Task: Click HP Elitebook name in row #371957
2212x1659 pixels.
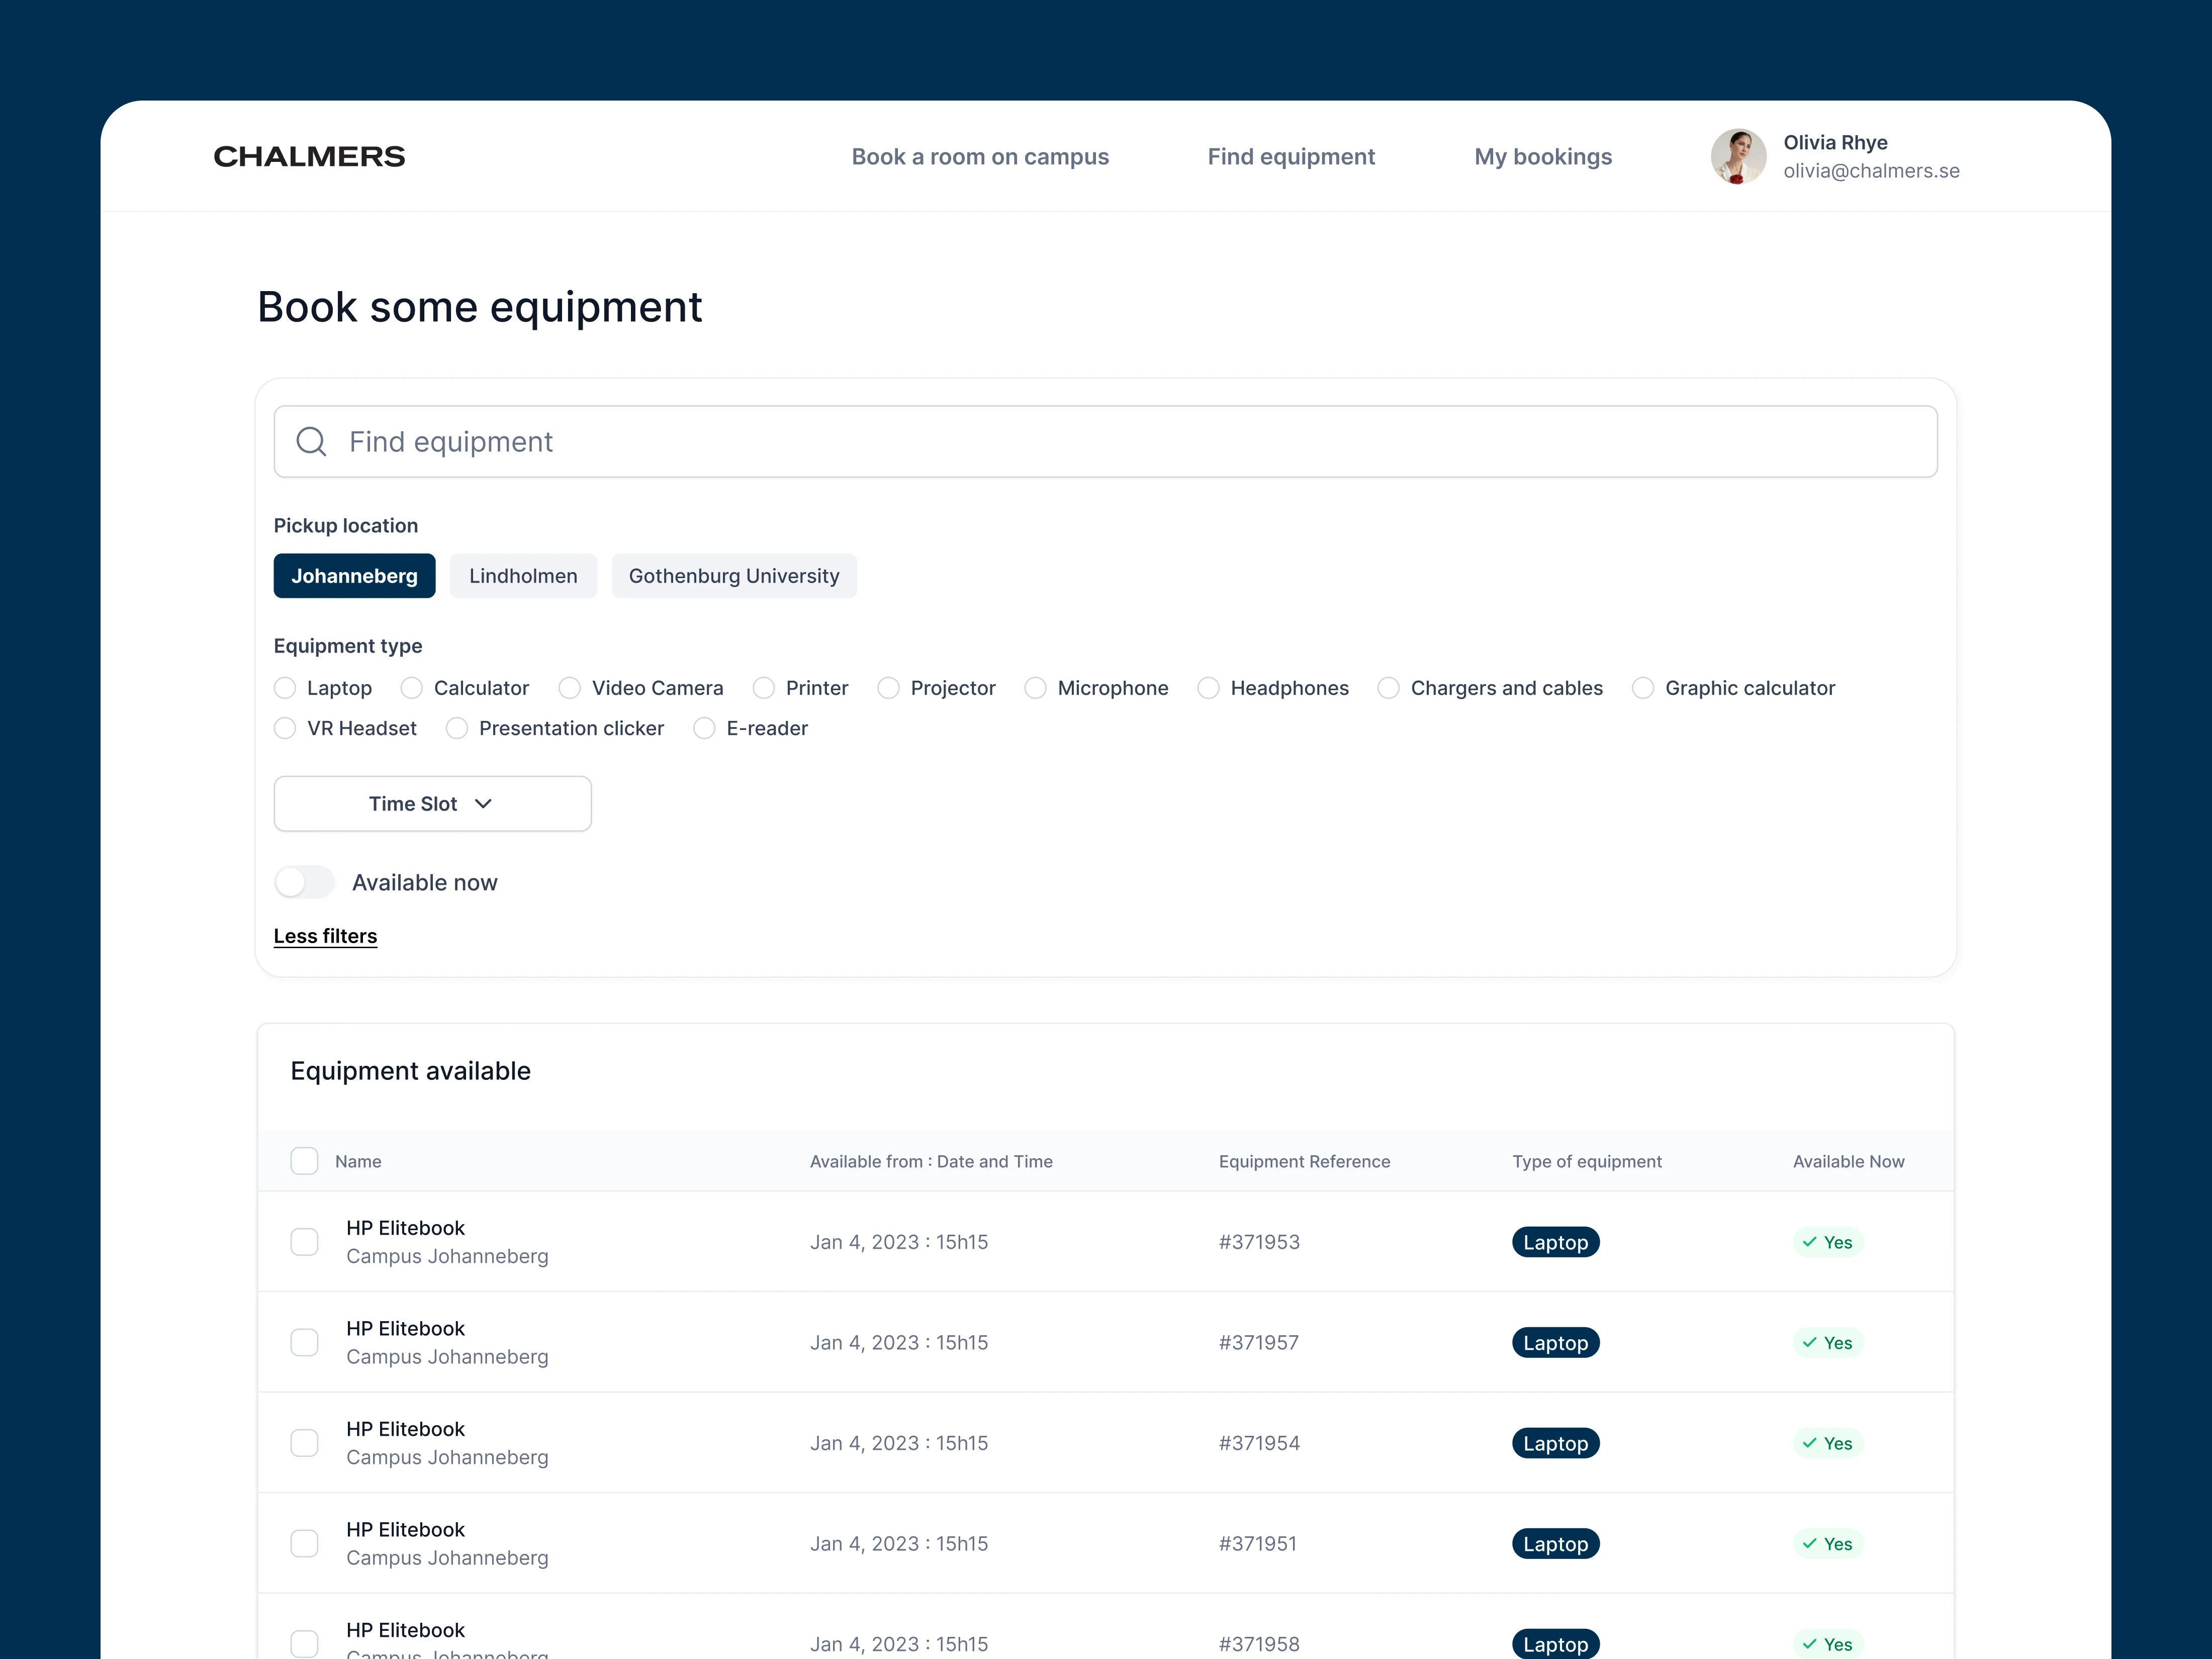Action: click(405, 1328)
